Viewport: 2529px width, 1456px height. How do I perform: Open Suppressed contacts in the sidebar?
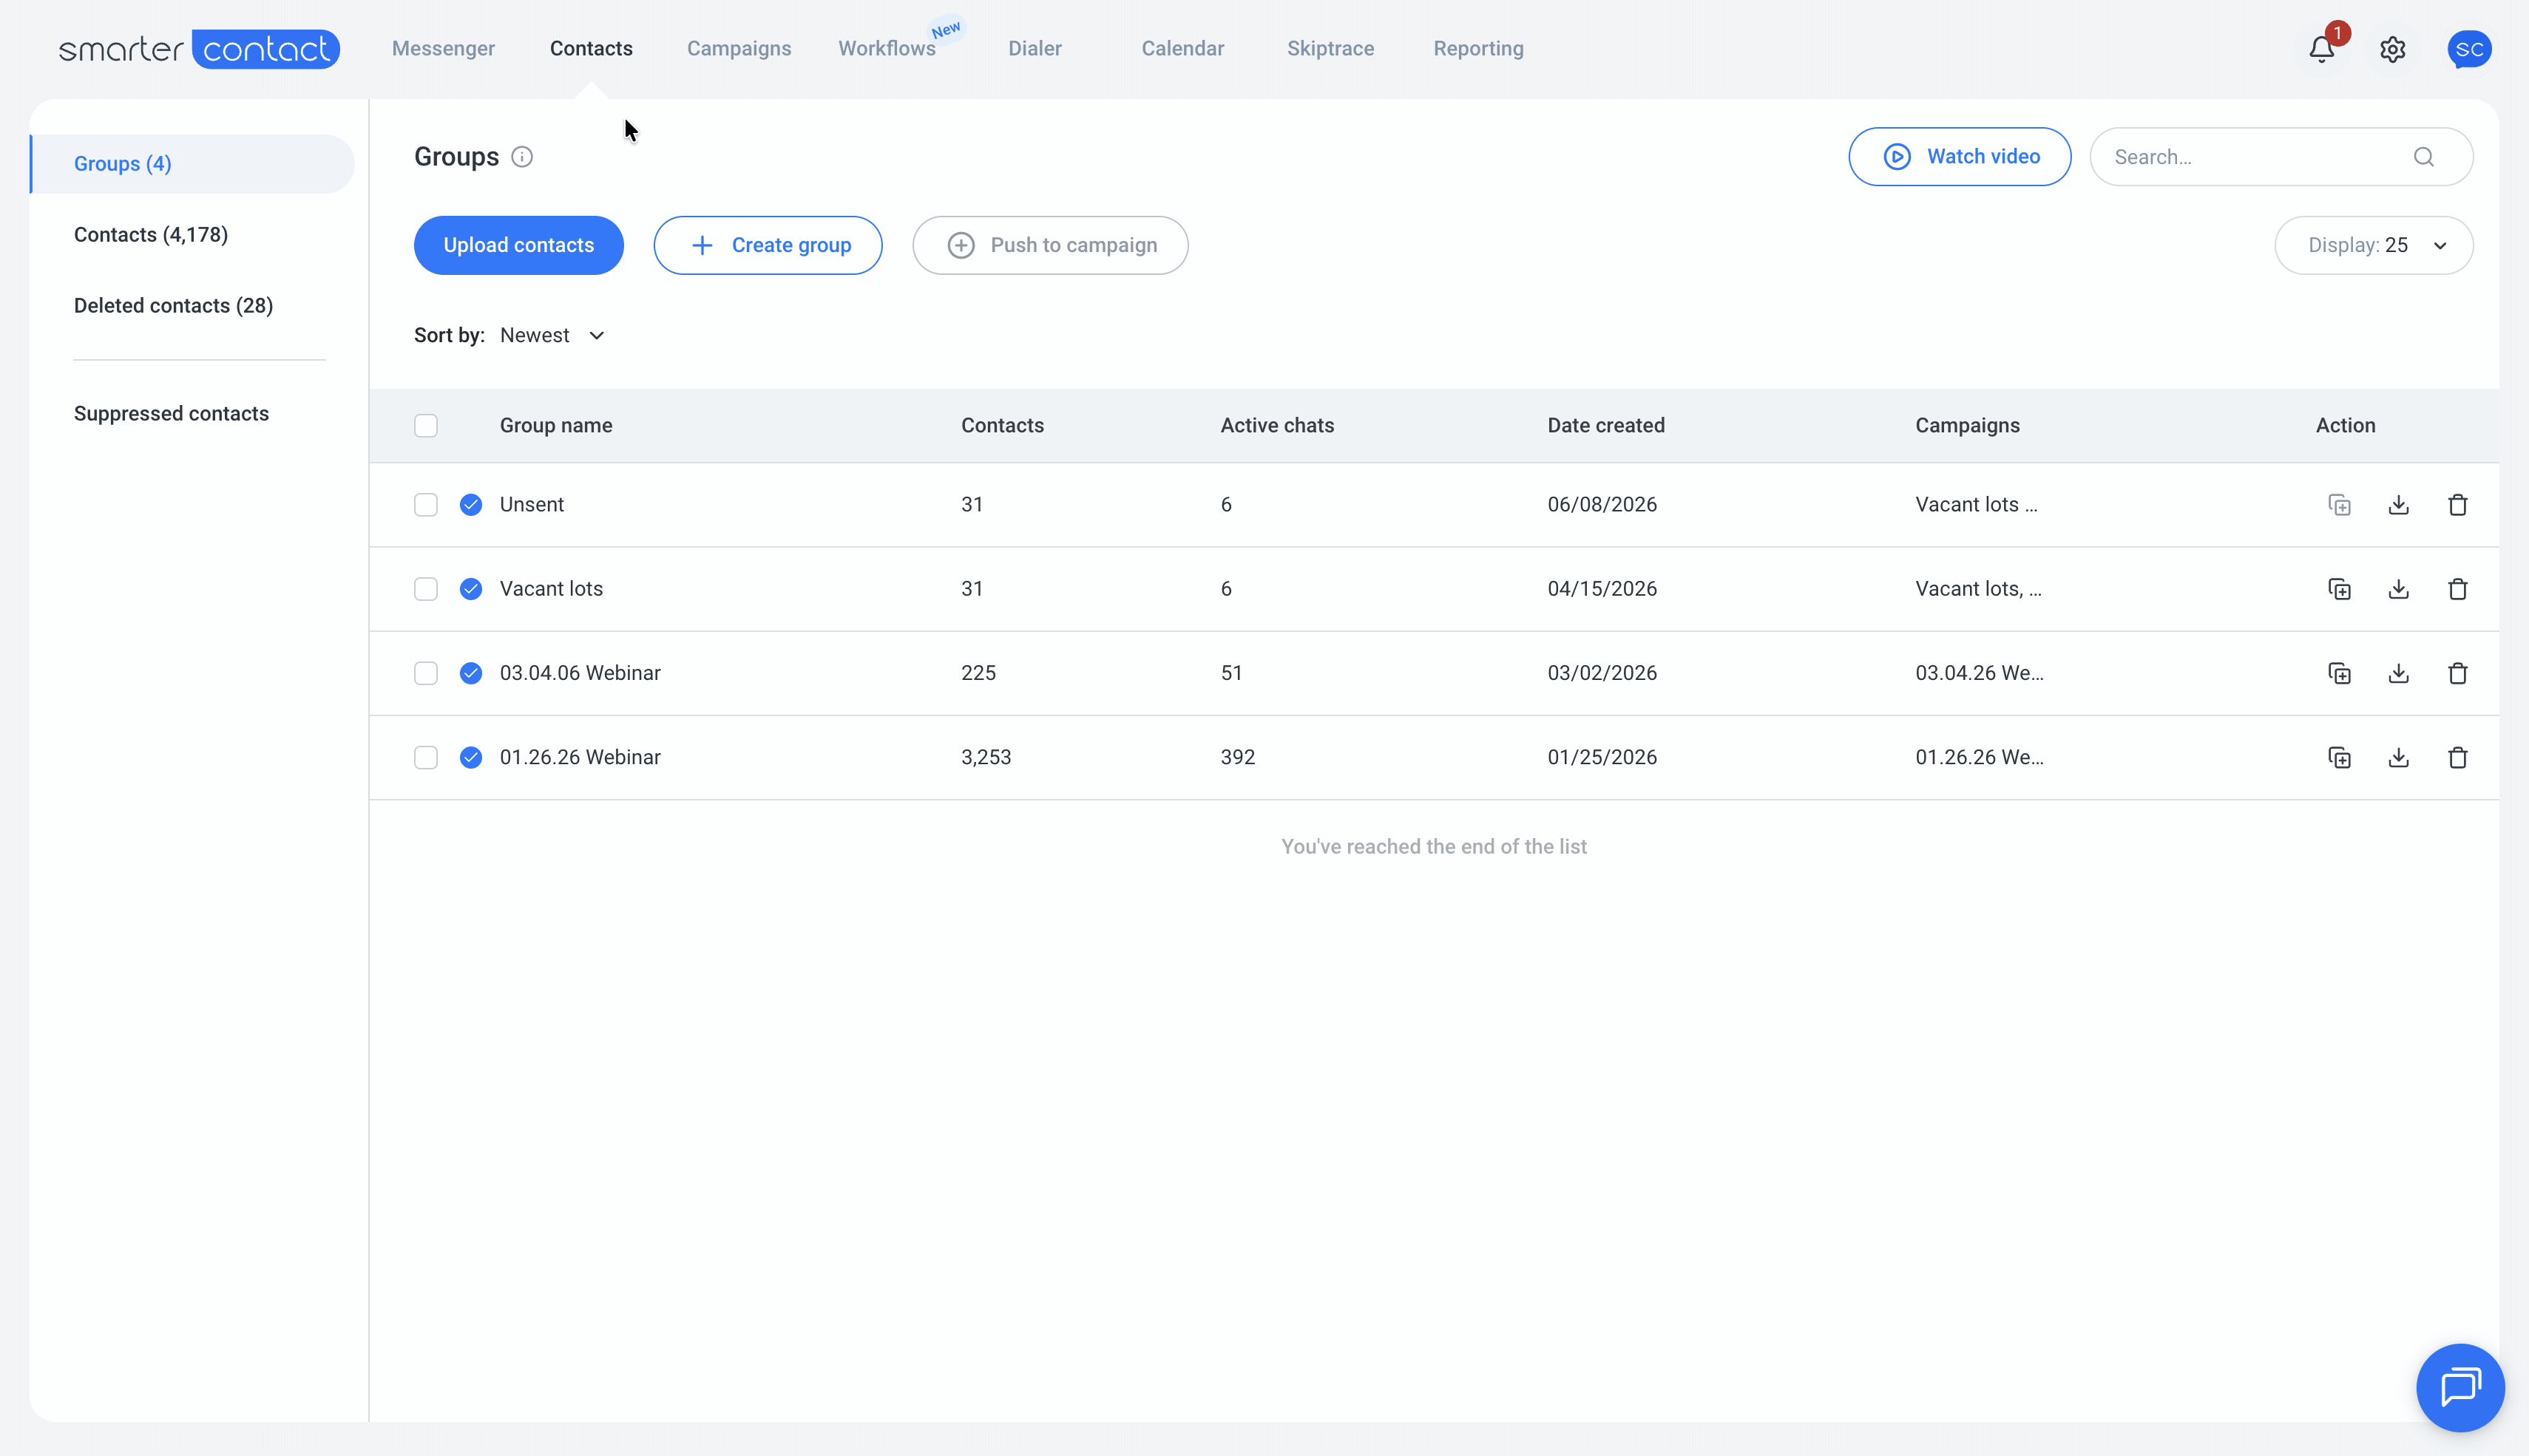coord(171,413)
